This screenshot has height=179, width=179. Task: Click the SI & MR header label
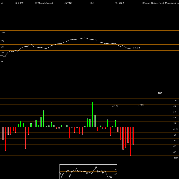19,3
